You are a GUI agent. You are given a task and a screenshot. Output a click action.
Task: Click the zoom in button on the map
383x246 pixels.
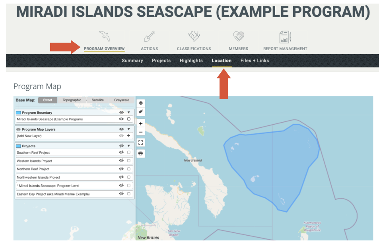(140, 123)
